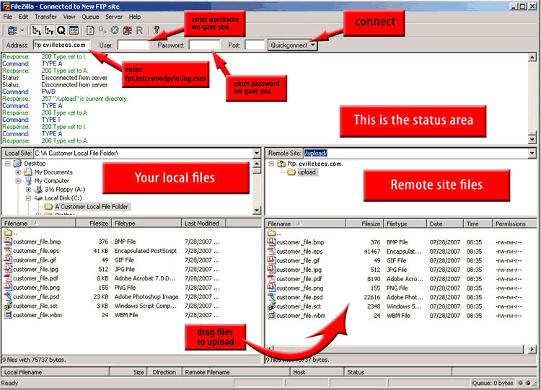This screenshot has height=390, width=541.
Task: Click the green status LED in the status bar
Action: tap(521, 383)
